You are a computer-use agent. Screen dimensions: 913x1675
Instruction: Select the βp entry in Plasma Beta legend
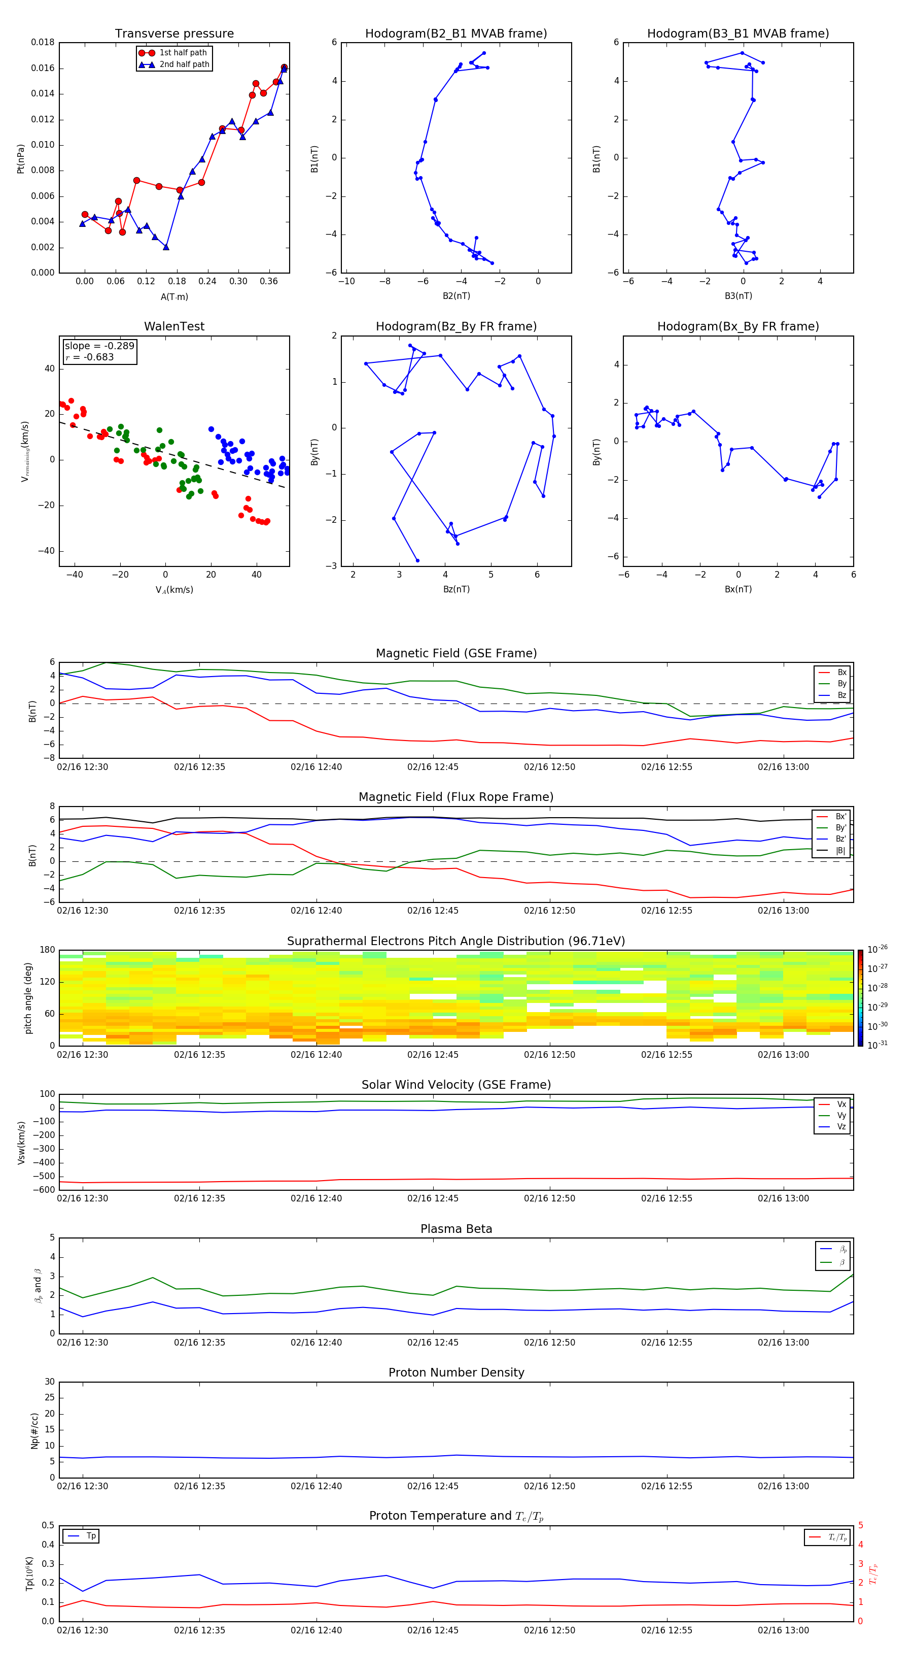tap(833, 1250)
